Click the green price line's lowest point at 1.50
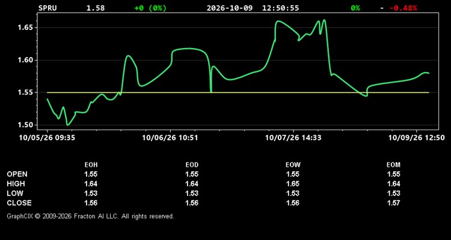451x240 pixels. [x=67, y=125]
